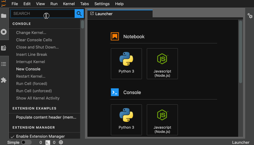The image size is (254, 145).
Task: Click the Launcher label in status bar
Action: click(241, 142)
